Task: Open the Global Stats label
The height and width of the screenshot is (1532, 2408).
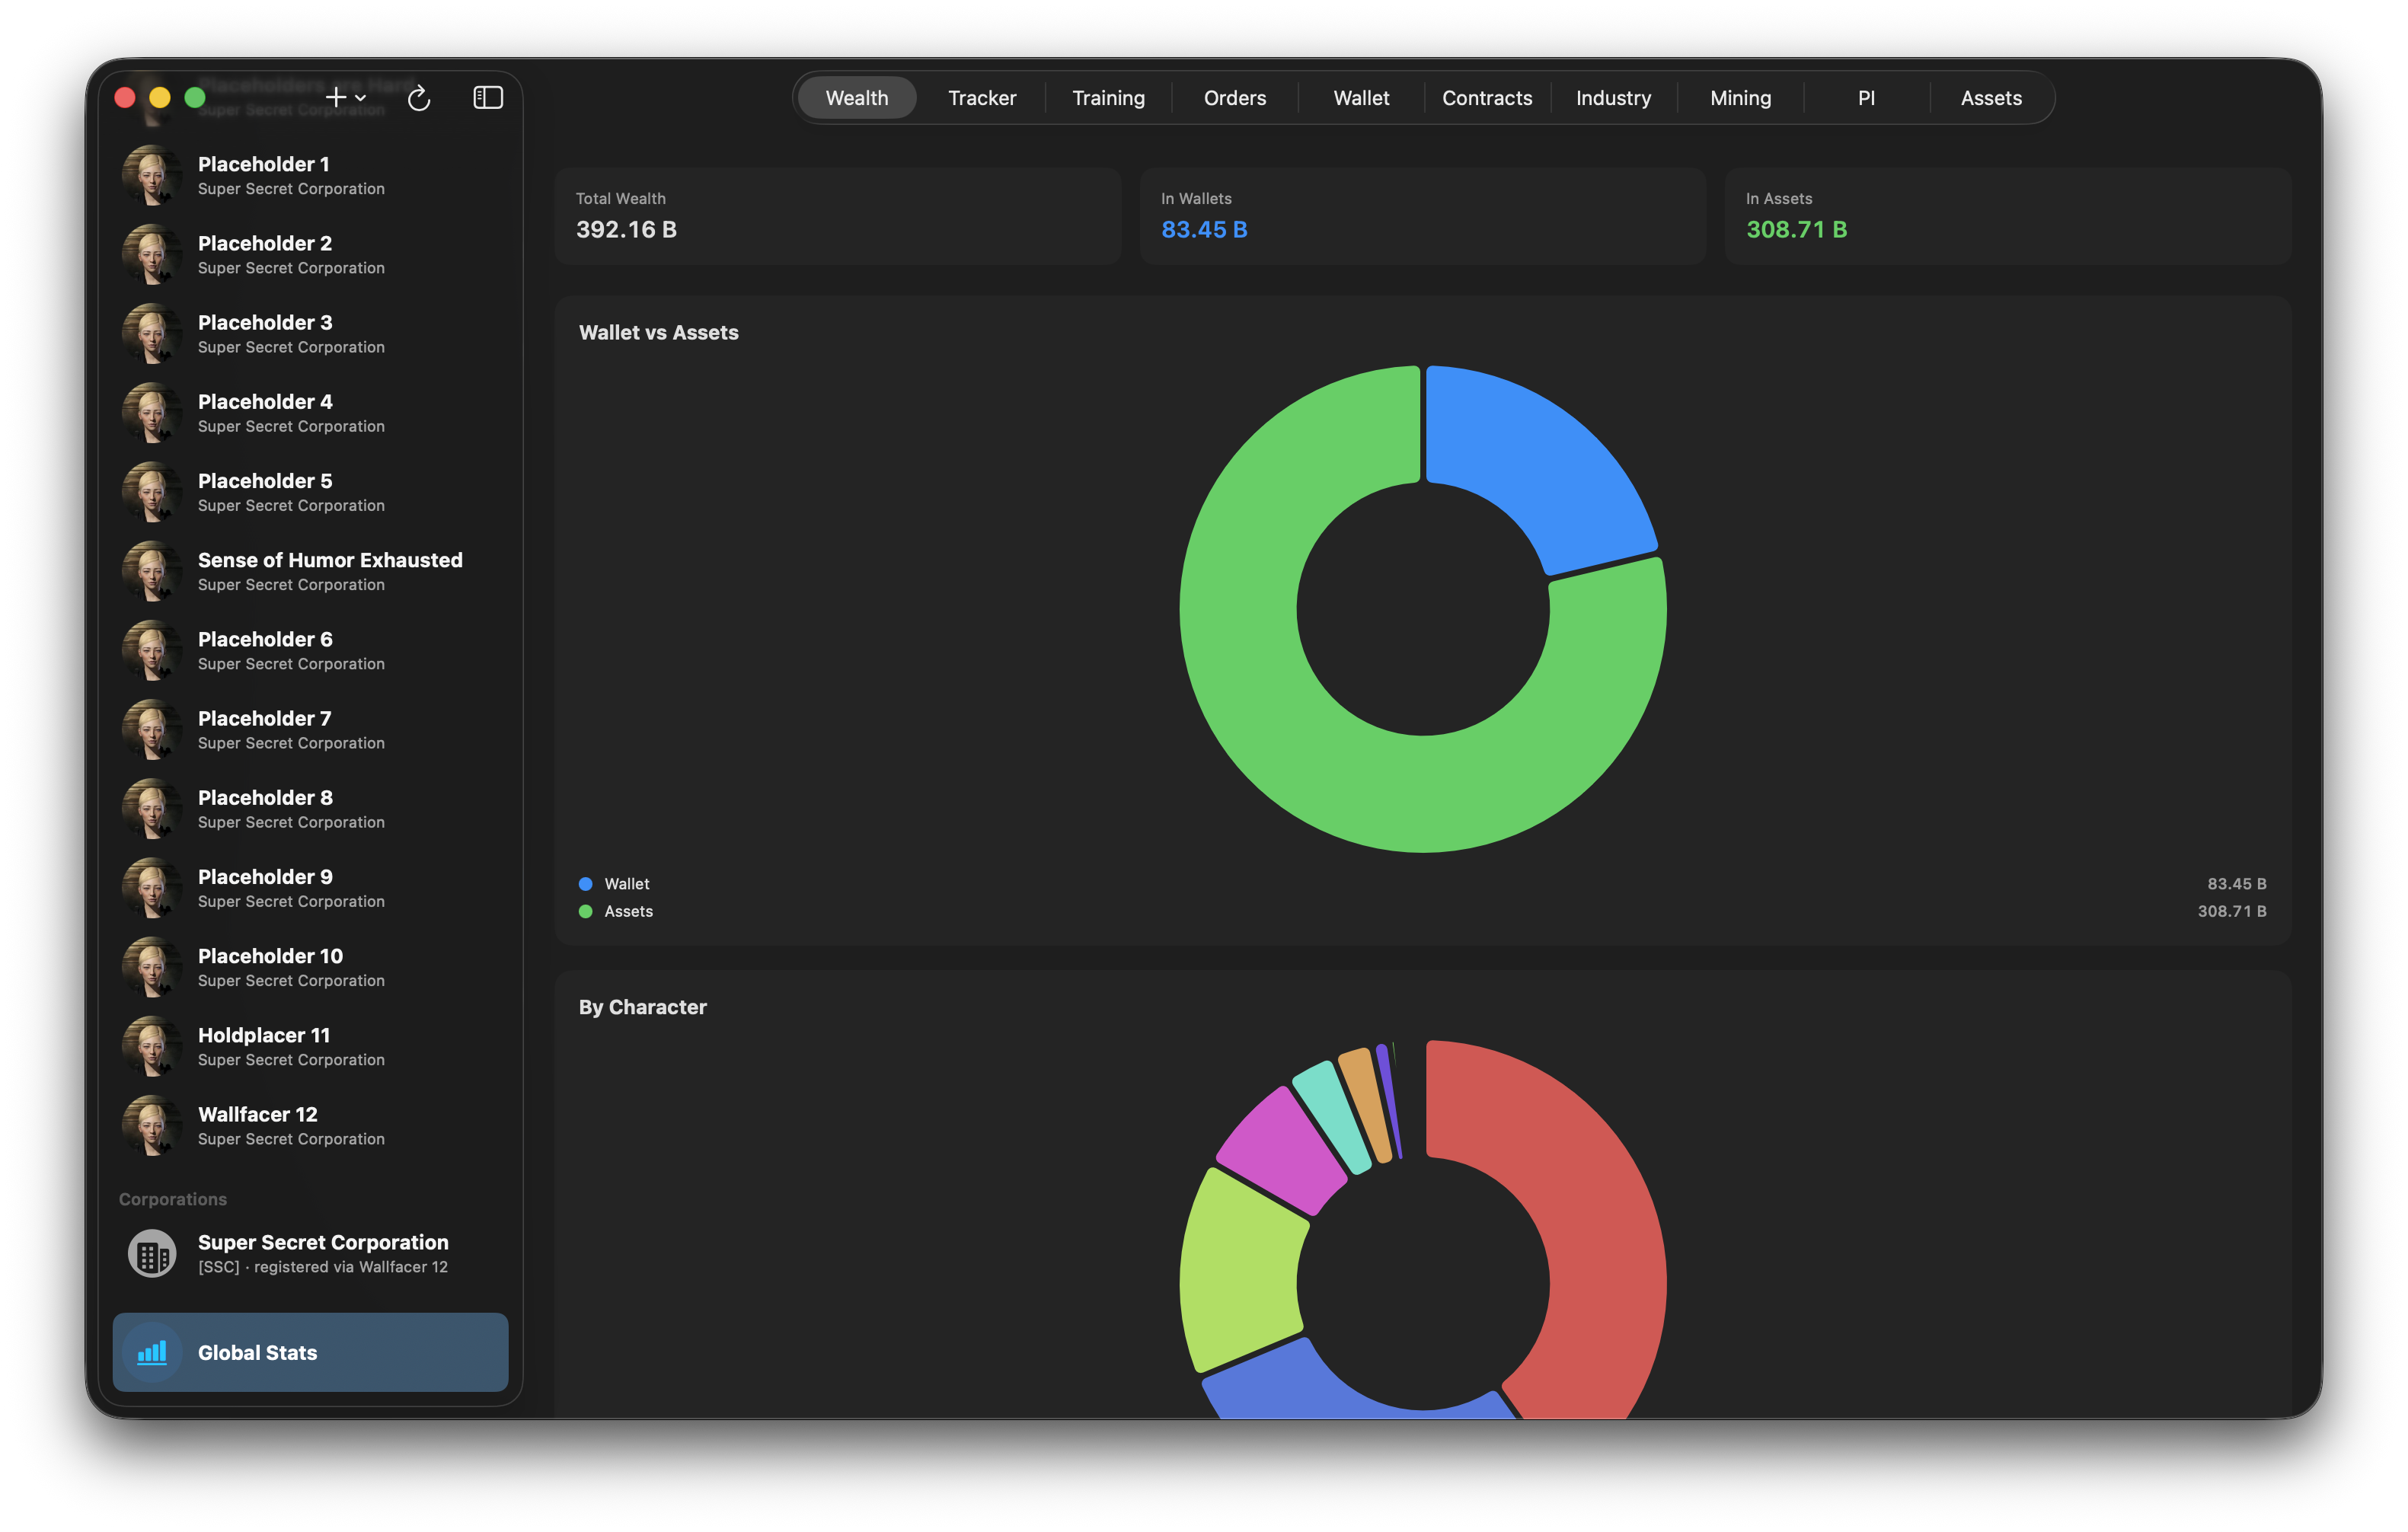Action: (257, 1352)
